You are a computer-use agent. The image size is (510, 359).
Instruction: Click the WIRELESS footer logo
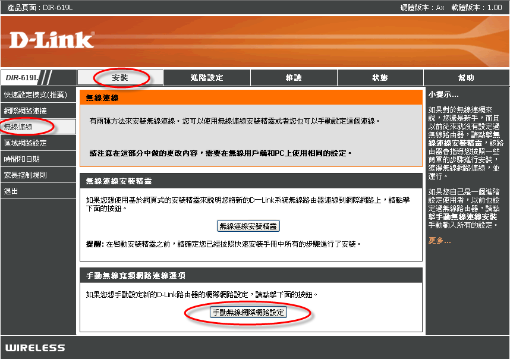[x=35, y=348]
